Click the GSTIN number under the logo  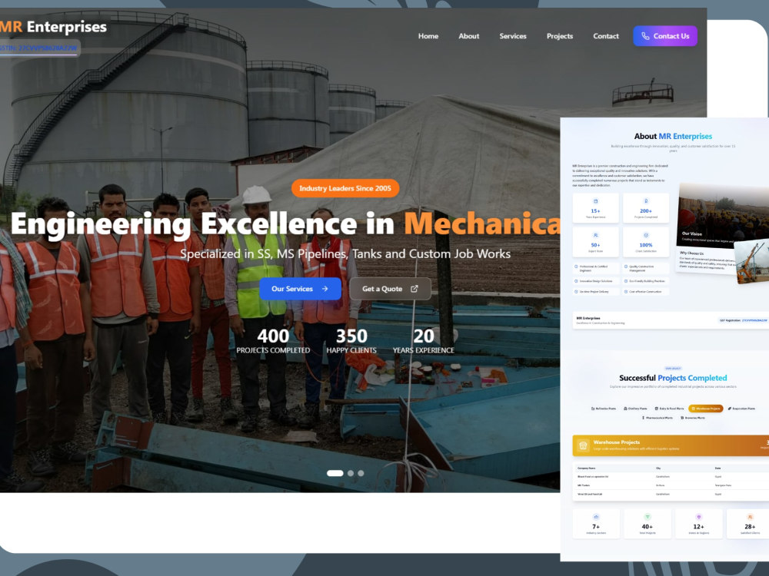38,48
